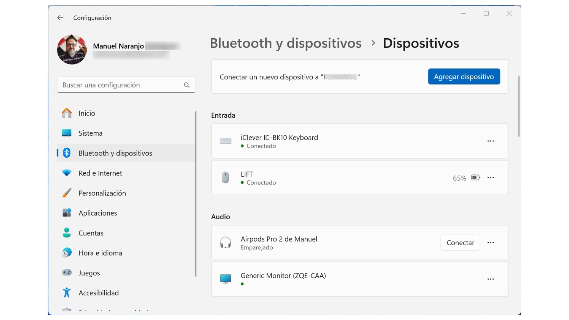Click the Personalización brush icon
The image size is (569, 320).
67,193
